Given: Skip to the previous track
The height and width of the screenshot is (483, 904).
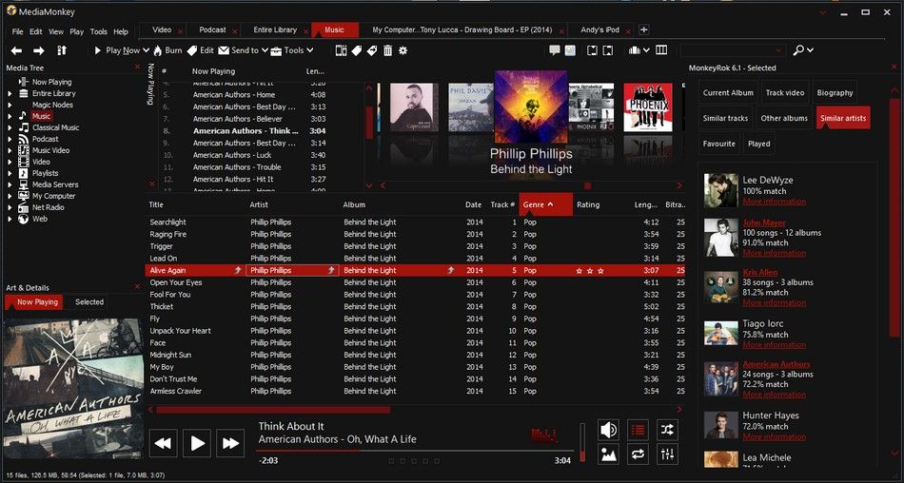Looking at the screenshot, I should point(163,443).
